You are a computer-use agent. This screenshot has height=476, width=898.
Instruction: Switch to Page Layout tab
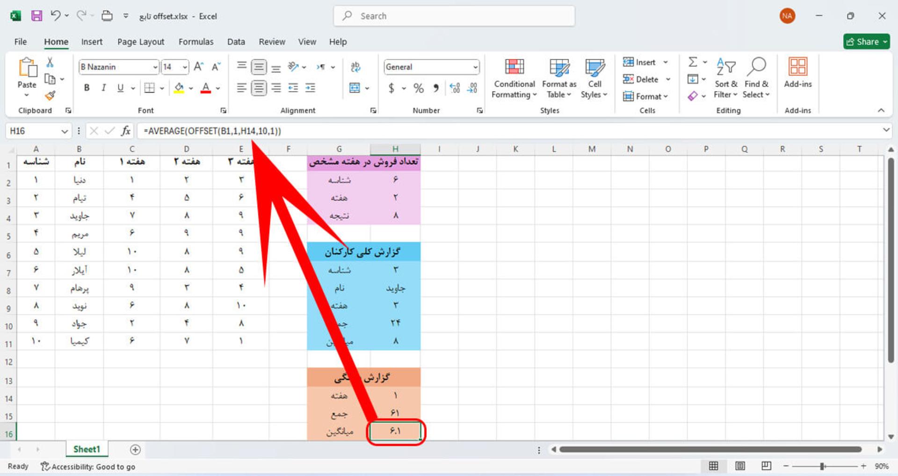[x=141, y=42]
